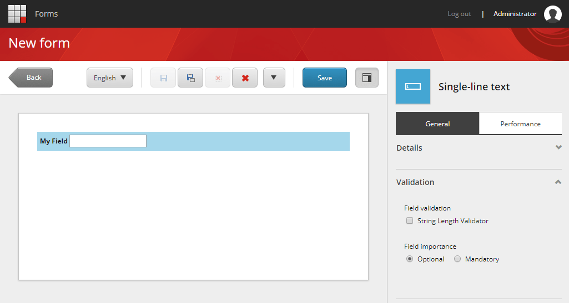Screen dimensions: 569x303
Task: Open the English language dropdown
Action: click(110, 78)
